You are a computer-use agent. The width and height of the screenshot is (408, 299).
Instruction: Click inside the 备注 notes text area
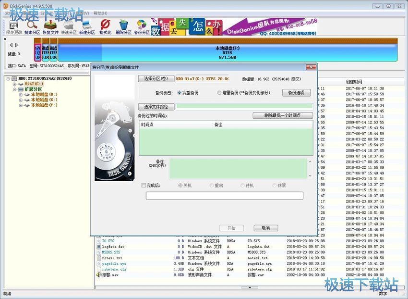239,168
